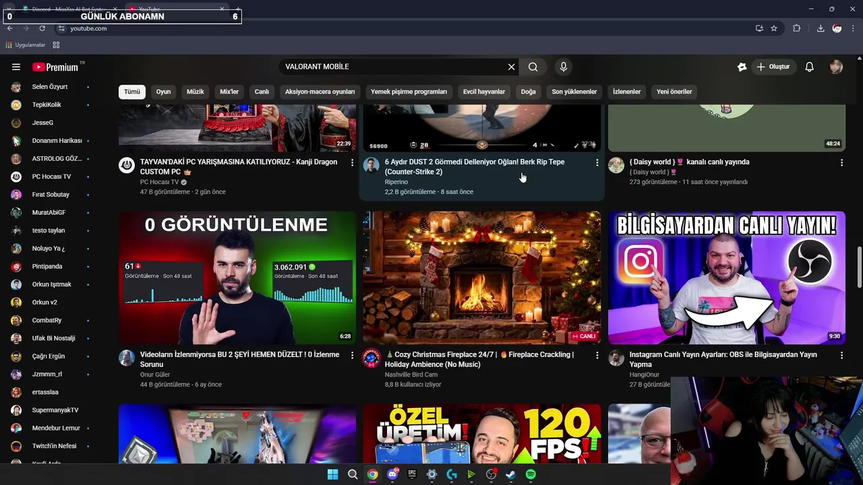Open Chrome extensions puzzle icon

797,28
